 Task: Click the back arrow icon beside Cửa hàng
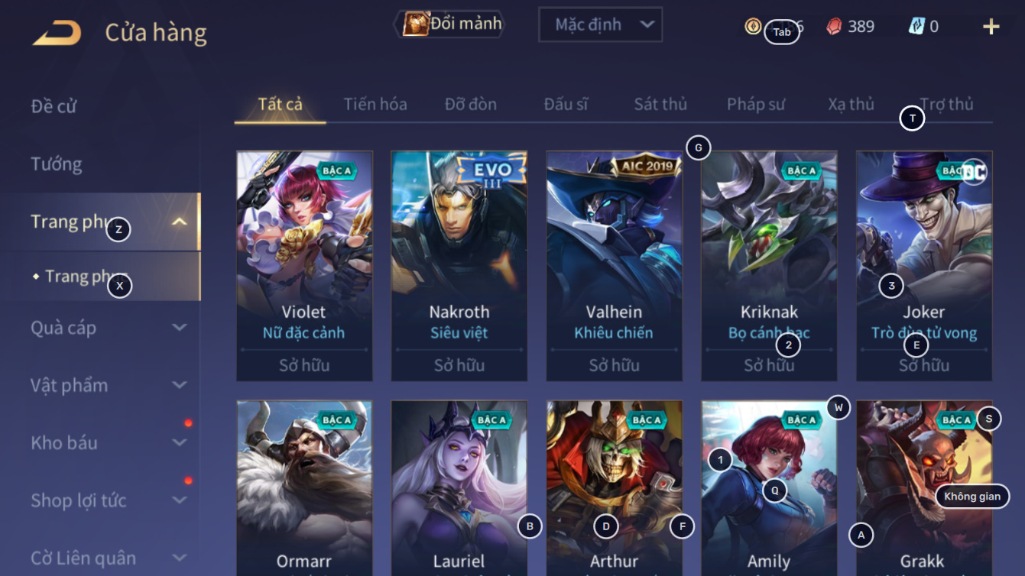click(x=56, y=33)
